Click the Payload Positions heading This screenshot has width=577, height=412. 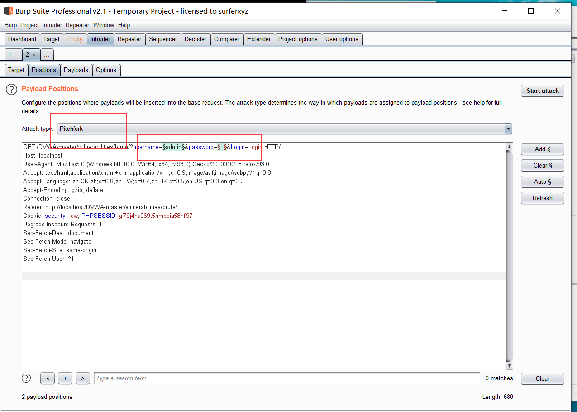click(50, 89)
